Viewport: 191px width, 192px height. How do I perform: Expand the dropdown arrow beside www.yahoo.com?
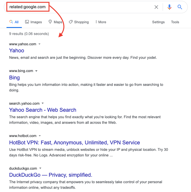point(40,44)
